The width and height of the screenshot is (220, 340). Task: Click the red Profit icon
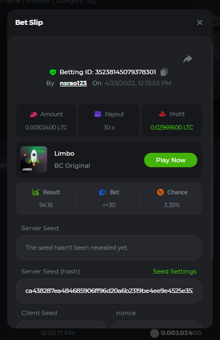[162, 114]
